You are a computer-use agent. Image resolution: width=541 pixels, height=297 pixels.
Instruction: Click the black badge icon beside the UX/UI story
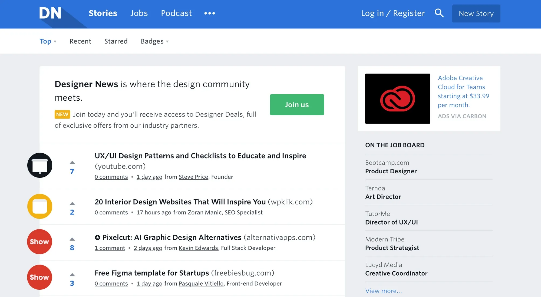tap(40, 165)
